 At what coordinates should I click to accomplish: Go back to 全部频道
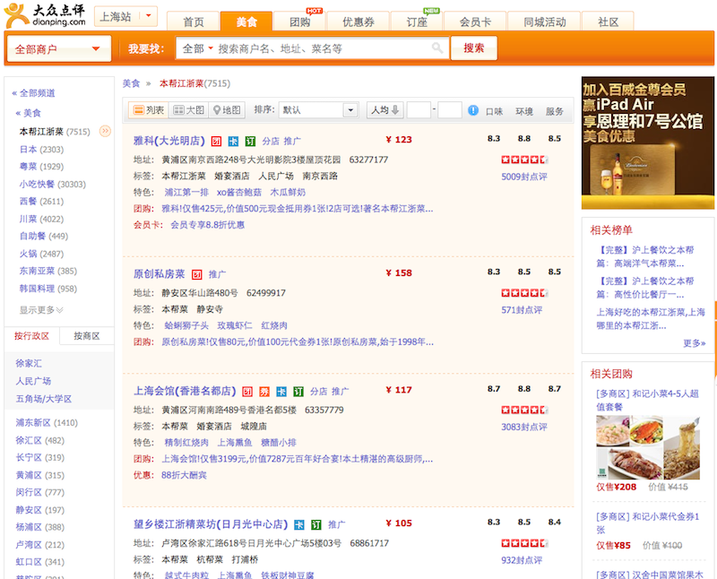[33, 93]
